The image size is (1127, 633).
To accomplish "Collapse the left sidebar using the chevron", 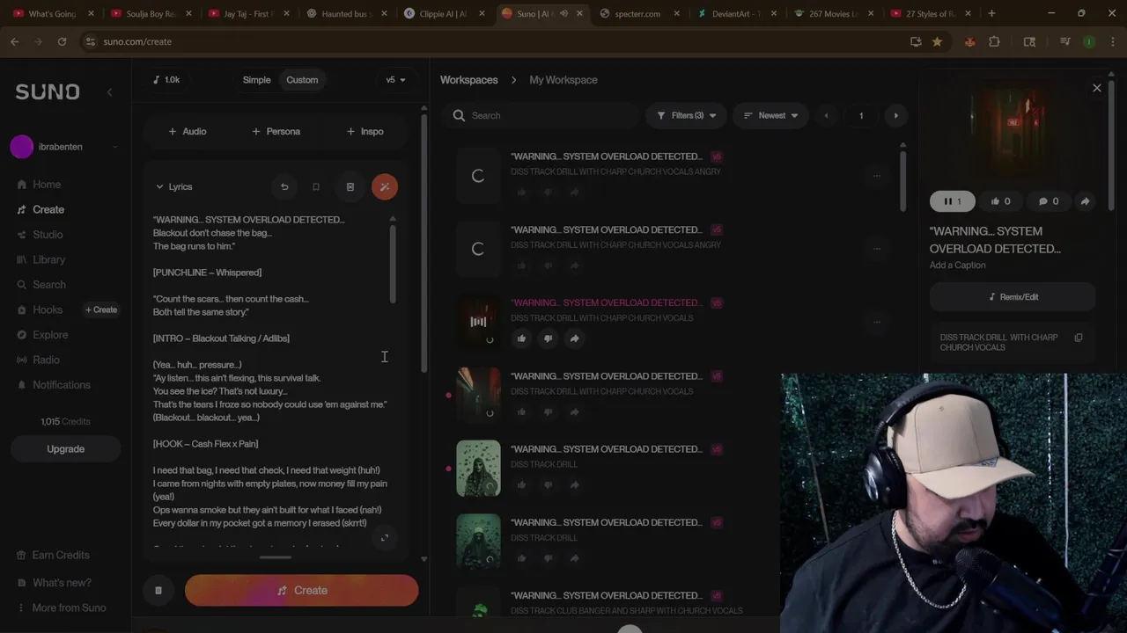I will (x=109, y=91).
